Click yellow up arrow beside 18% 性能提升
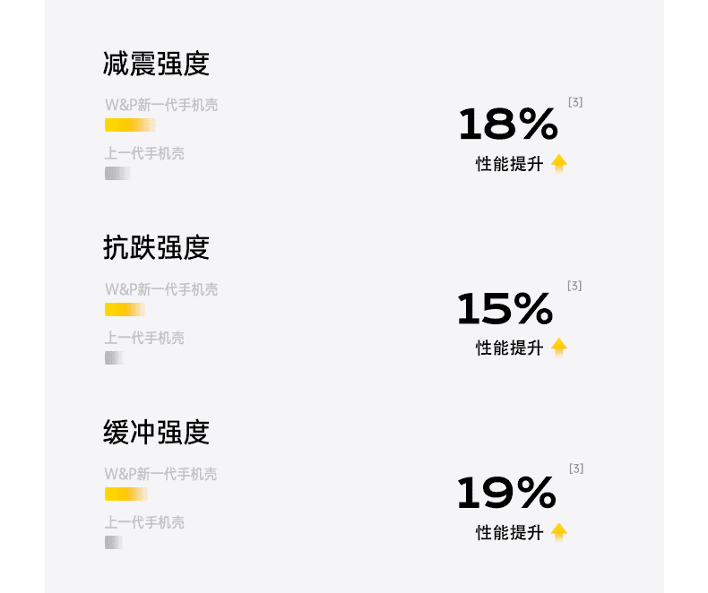The height and width of the screenshot is (593, 708). 559,164
